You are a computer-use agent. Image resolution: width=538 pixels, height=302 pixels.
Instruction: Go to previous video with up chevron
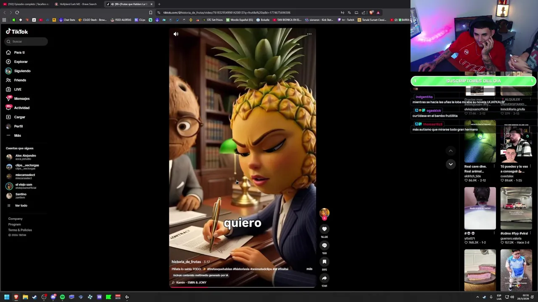pos(451,151)
